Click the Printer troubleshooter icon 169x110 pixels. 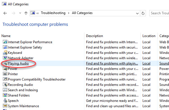[x=5, y=74]
